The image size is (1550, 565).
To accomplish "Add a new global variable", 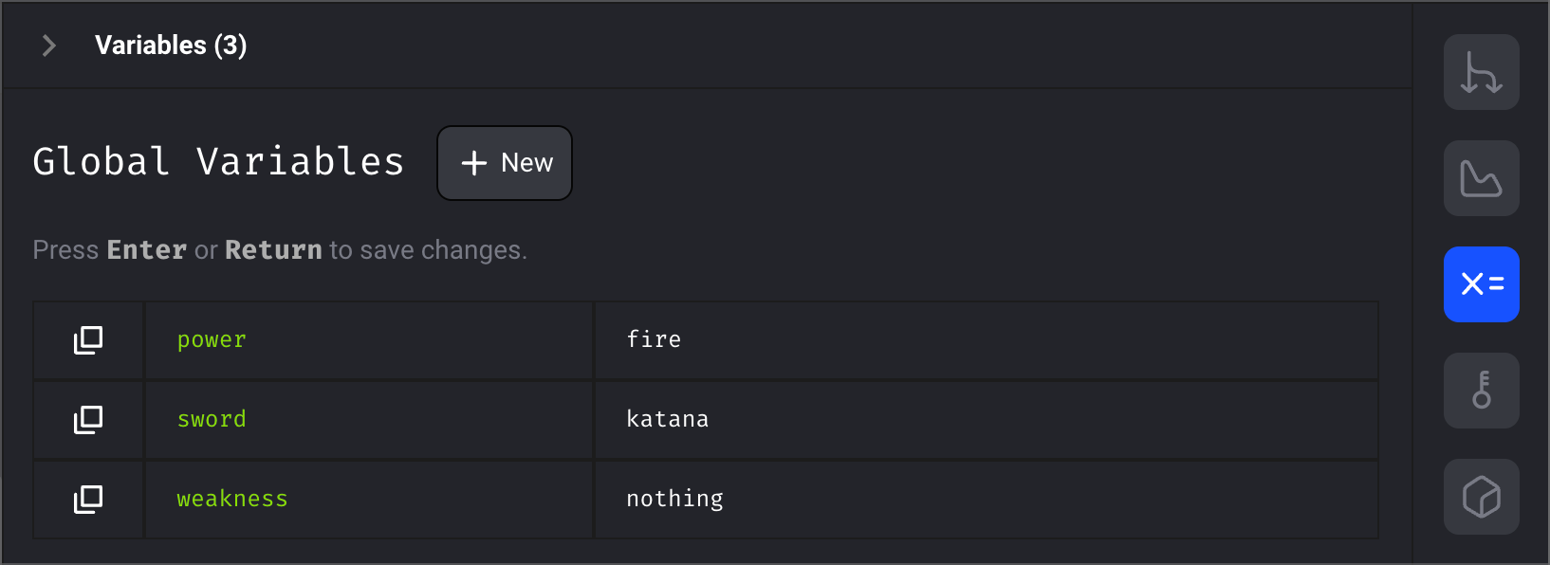I will click(505, 163).
